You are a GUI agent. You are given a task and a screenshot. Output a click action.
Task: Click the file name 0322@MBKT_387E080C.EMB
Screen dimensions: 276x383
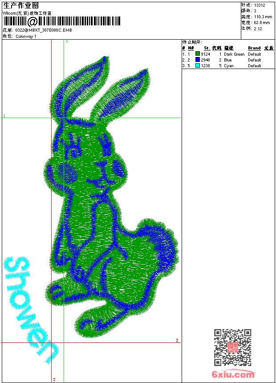point(44,30)
